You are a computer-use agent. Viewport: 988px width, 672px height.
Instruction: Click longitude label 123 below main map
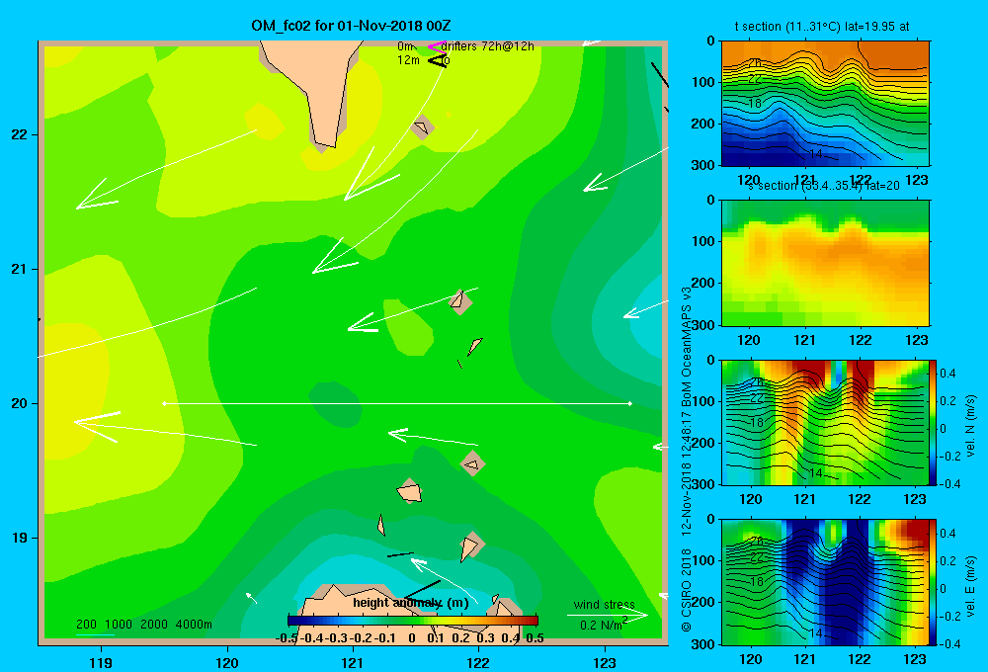pos(605,663)
